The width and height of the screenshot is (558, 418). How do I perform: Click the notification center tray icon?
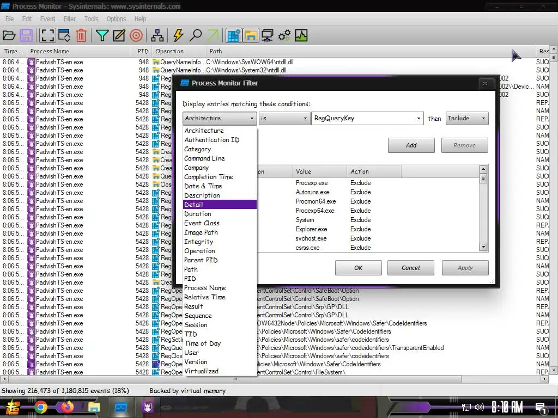click(x=541, y=408)
